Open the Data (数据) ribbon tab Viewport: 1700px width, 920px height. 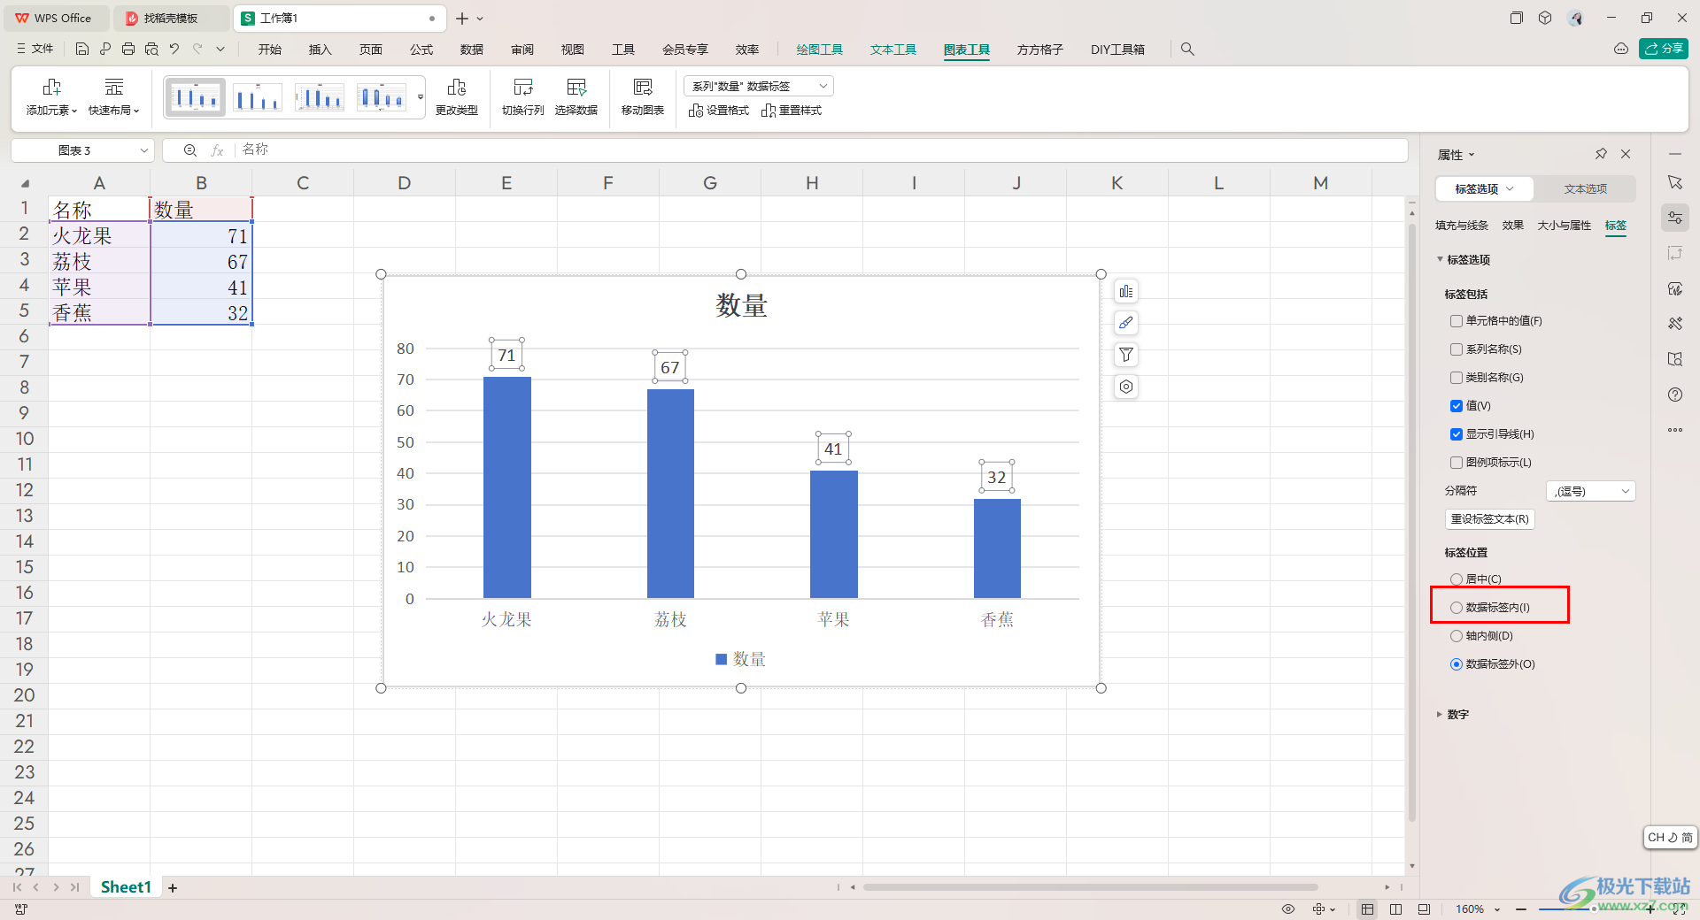tap(472, 50)
